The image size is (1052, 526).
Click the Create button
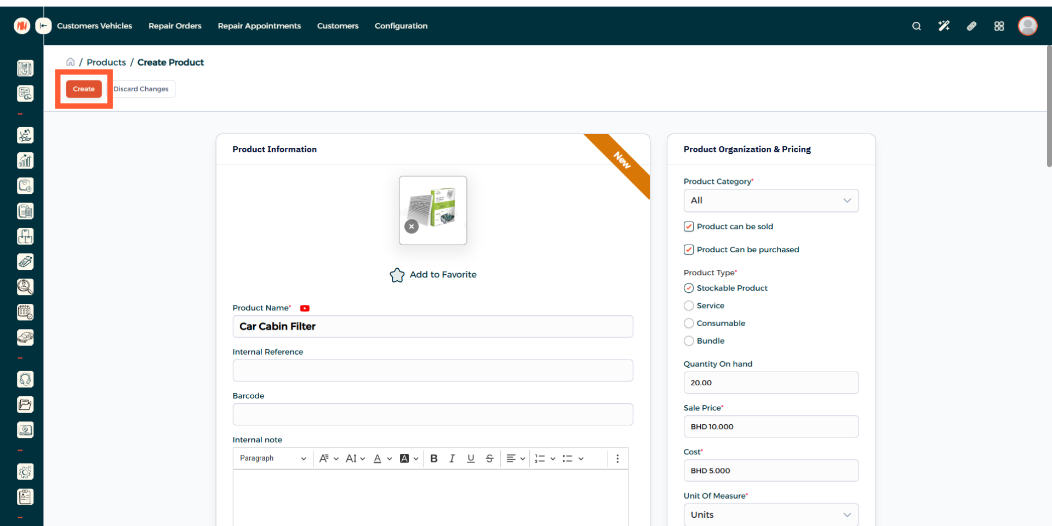point(84,89)
